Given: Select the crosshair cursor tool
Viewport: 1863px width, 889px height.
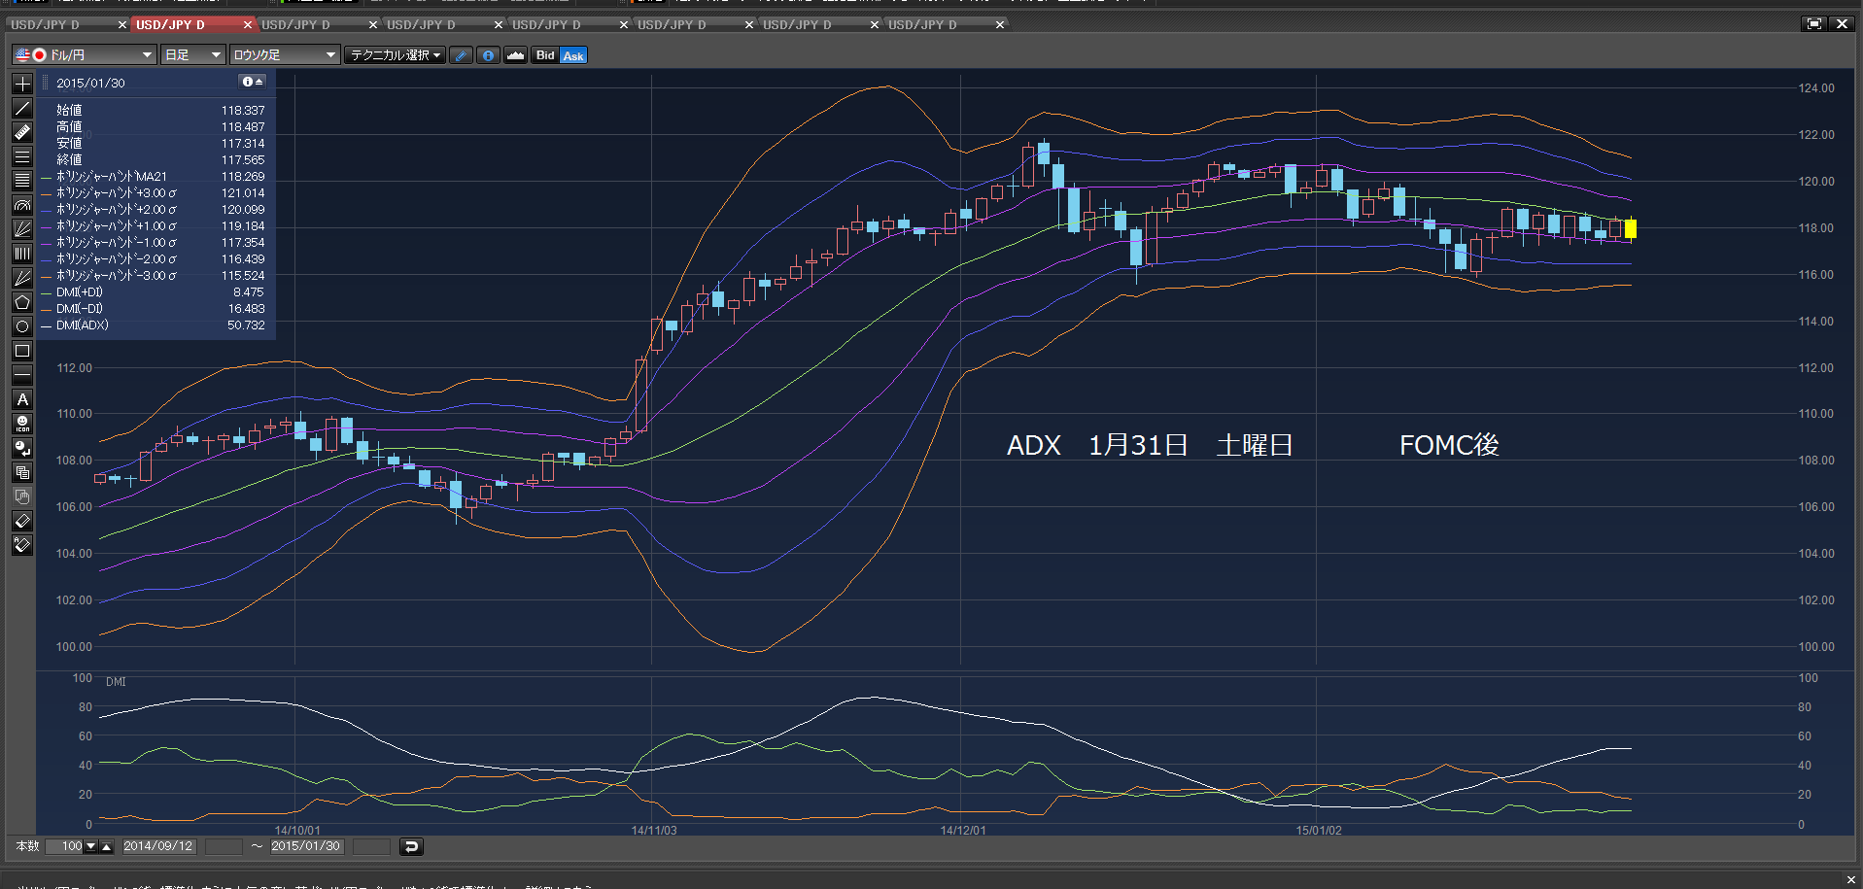Looking at the screenshot, I should (x=22, y=84).
